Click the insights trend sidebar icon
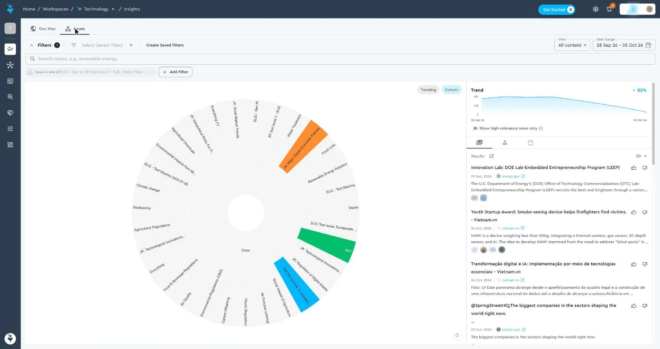The image size is (660, 349). (10, 49)
